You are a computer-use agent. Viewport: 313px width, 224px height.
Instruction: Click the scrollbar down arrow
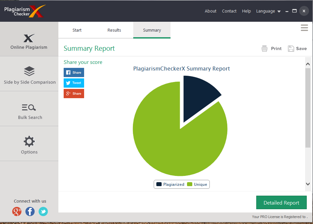(308, 184)
